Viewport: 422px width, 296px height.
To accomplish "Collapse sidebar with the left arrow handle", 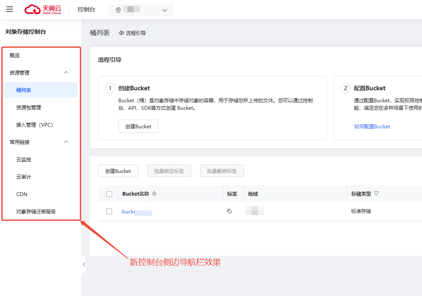I will point(84,264).
